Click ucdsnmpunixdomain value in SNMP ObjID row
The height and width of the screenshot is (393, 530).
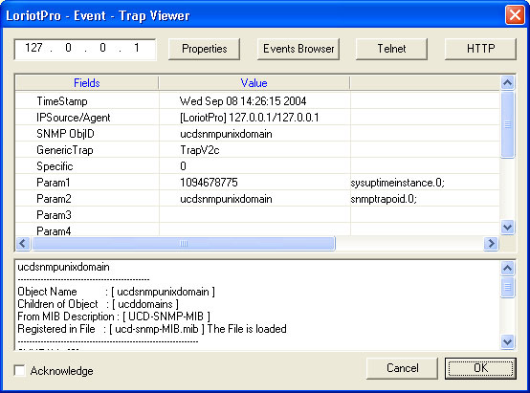226,134
